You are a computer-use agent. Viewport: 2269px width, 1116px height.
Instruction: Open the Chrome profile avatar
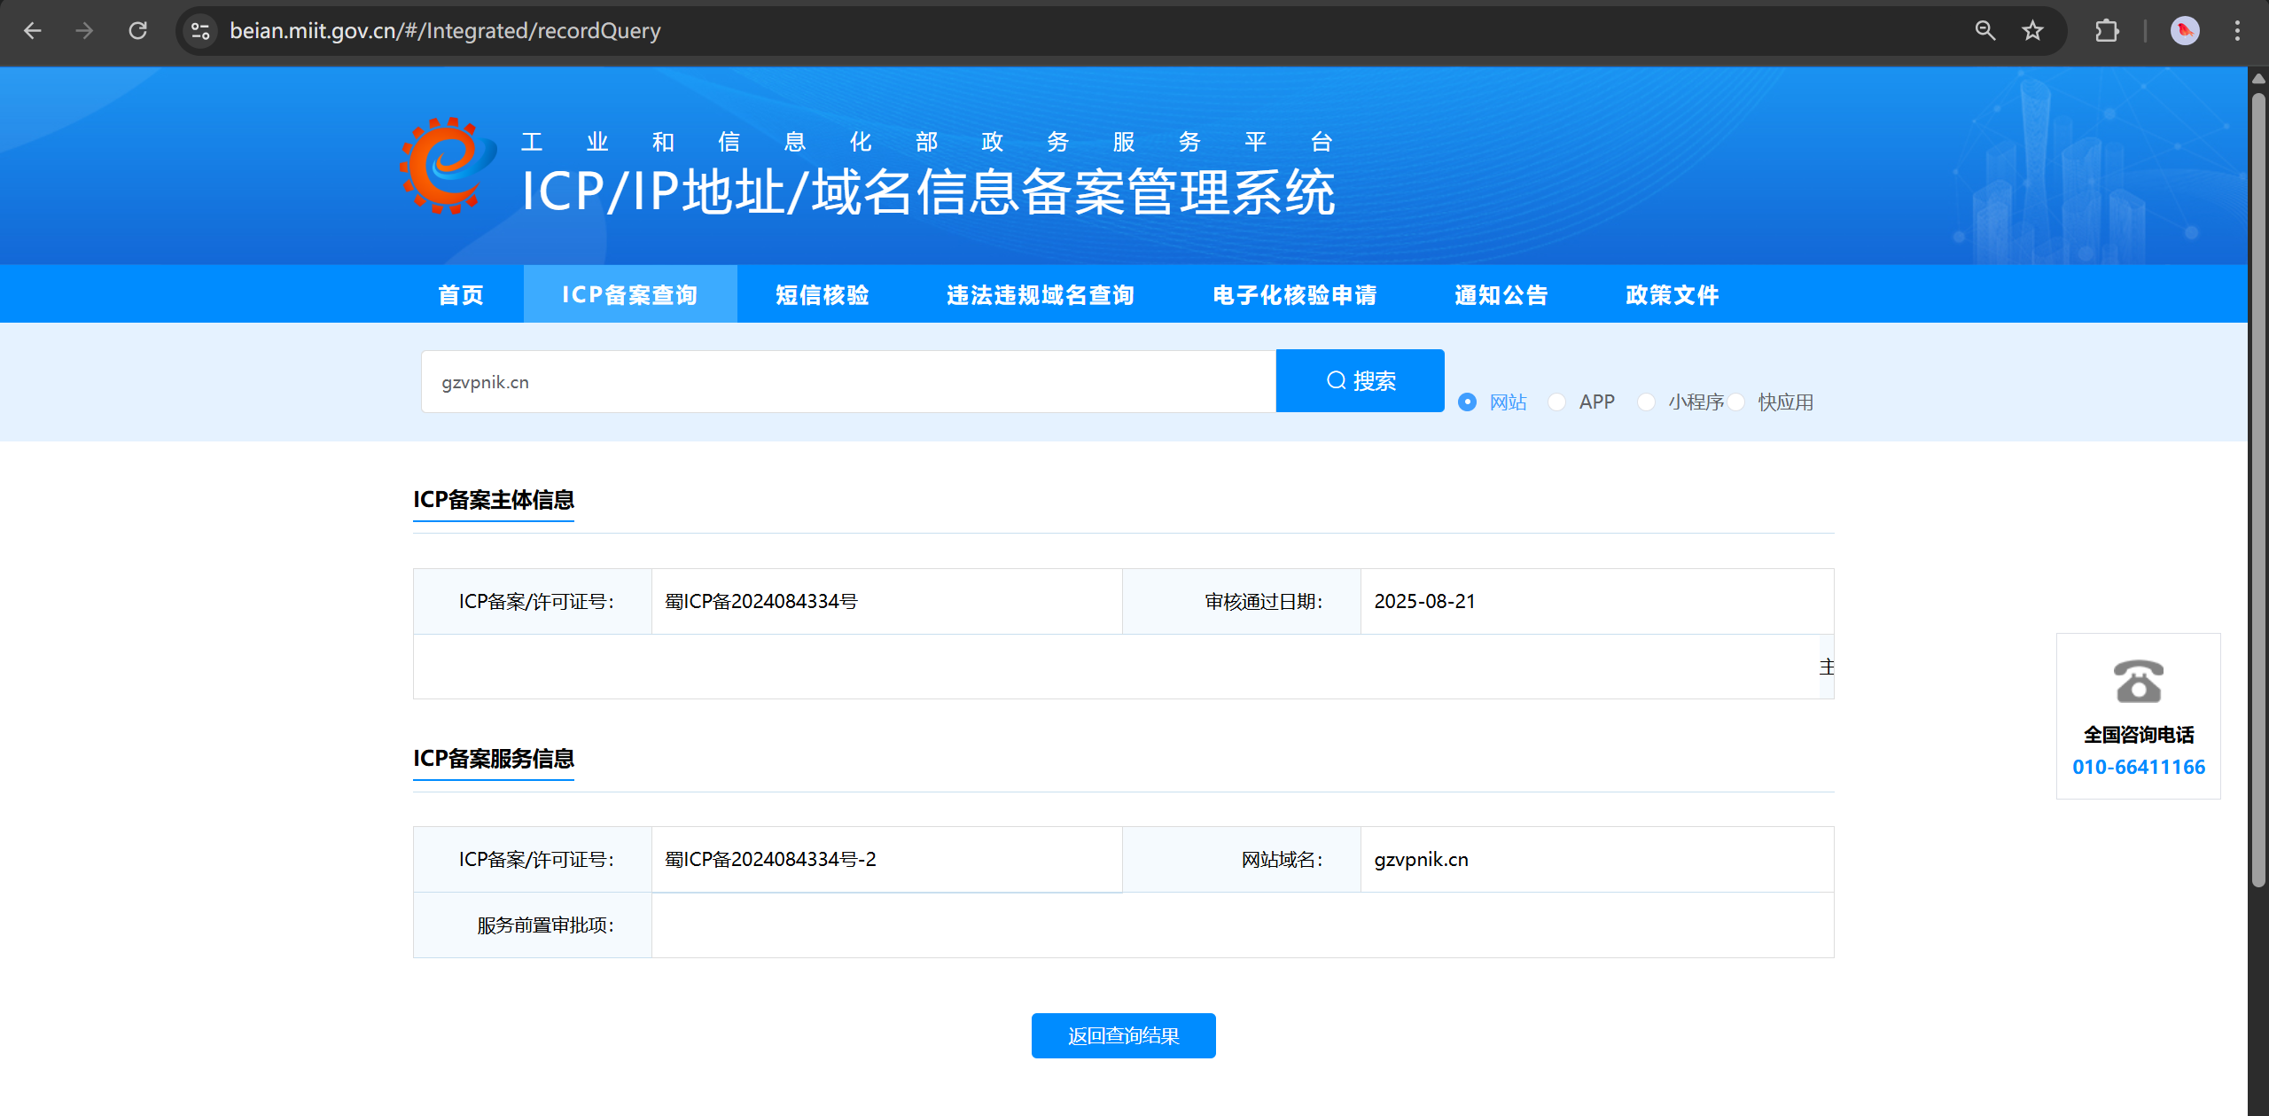click(2184, 31)
